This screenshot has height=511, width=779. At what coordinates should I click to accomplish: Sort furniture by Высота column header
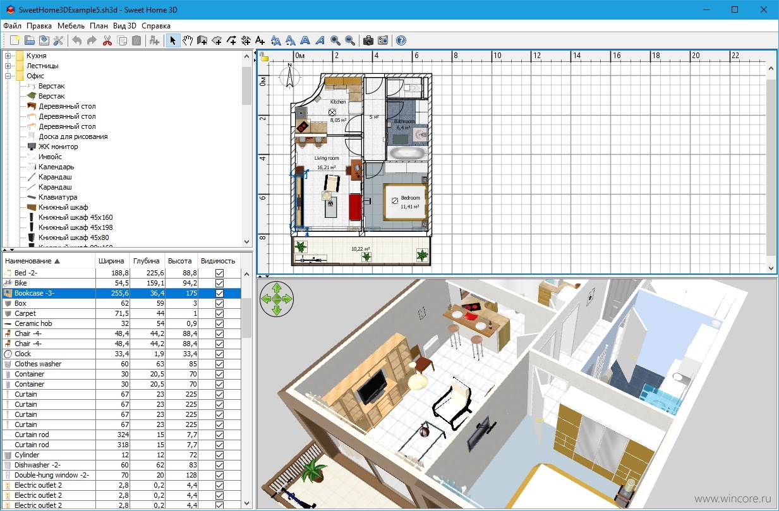click(181, 261)
